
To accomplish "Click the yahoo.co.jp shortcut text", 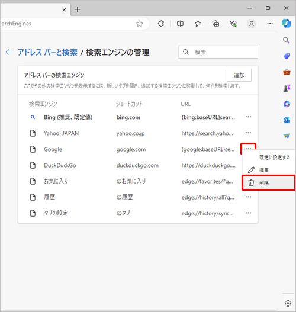I will click(x=130, y=134).
